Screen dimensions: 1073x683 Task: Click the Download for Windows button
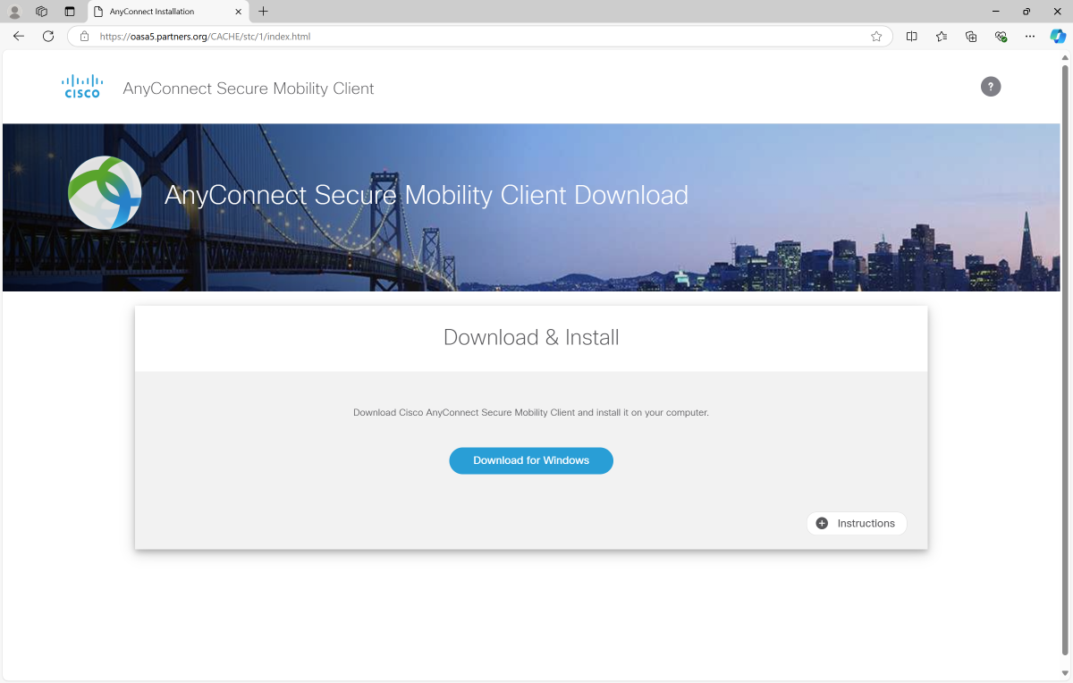coord(531,460)
